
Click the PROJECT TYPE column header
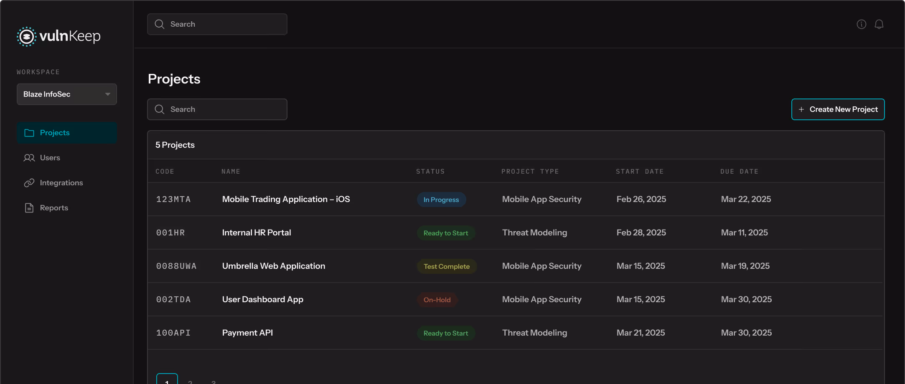click(530, 172)
